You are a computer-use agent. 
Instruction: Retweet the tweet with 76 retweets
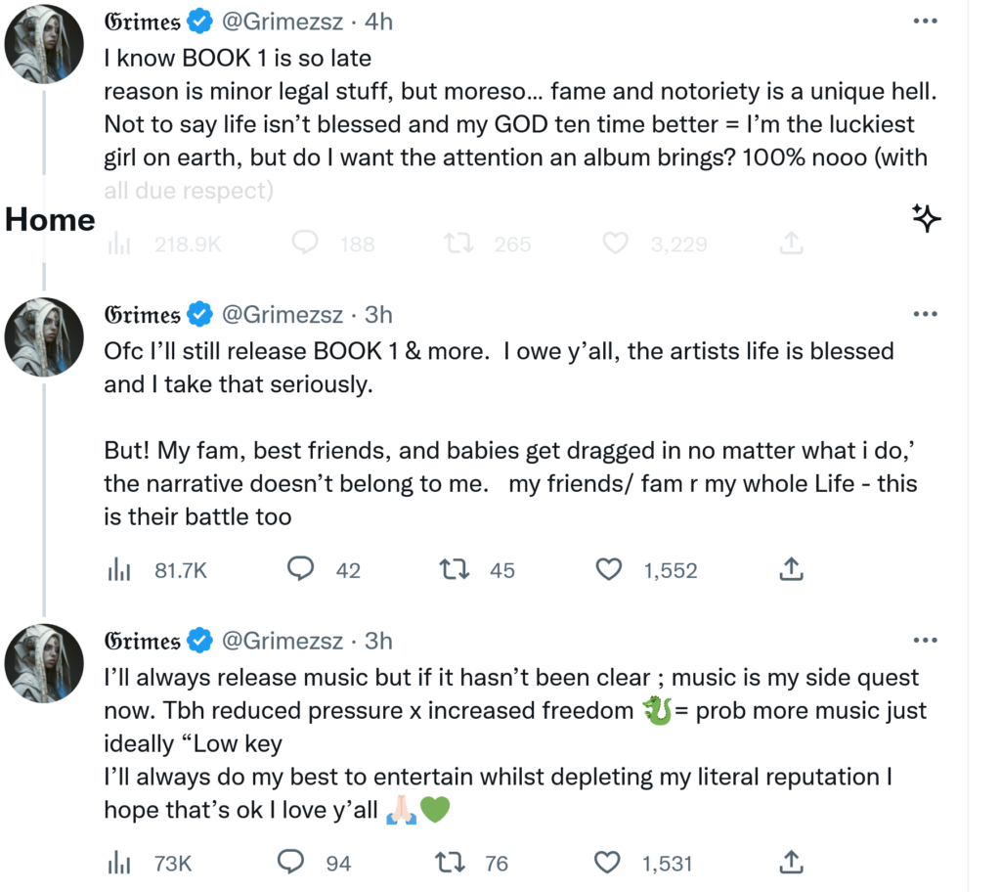click(x=449, y=863)
